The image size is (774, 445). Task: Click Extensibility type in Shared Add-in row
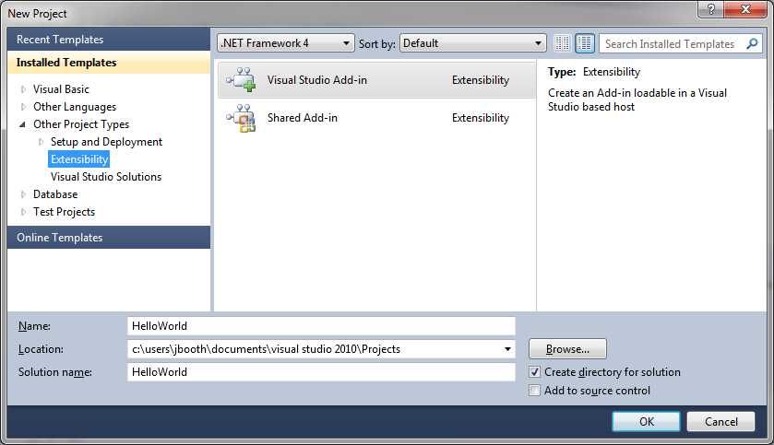pyautogui.click(x=481, y=118)
